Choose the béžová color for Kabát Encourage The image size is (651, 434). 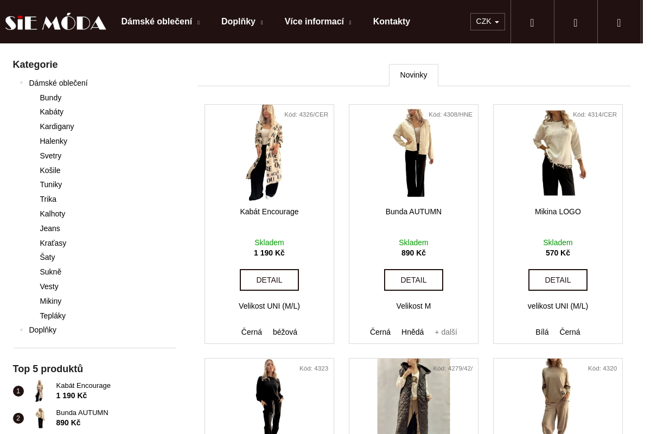pyautogui.click(x=285, y=332)
